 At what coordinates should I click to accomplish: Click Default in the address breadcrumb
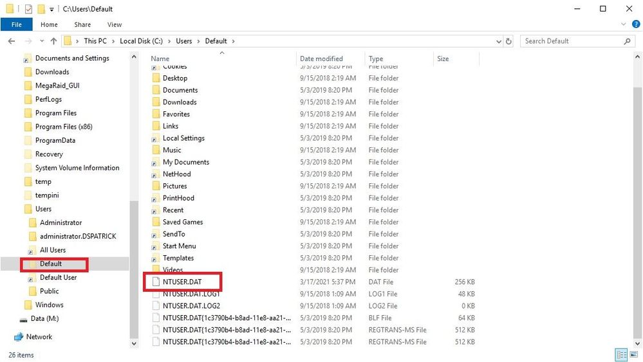click(x=216, y=41)
